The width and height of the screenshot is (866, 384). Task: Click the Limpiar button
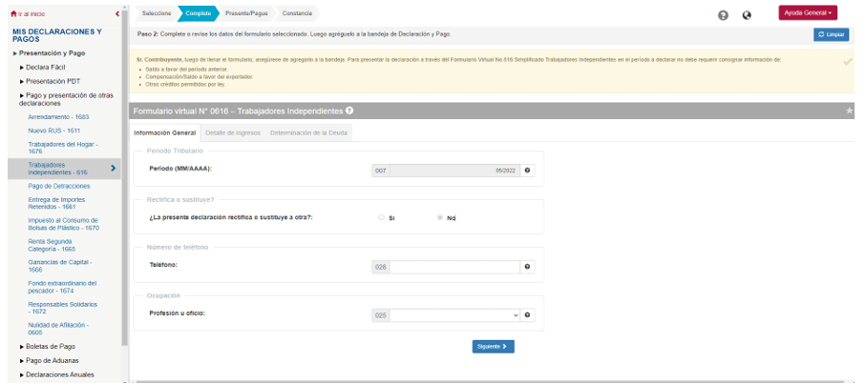point(832,34)
